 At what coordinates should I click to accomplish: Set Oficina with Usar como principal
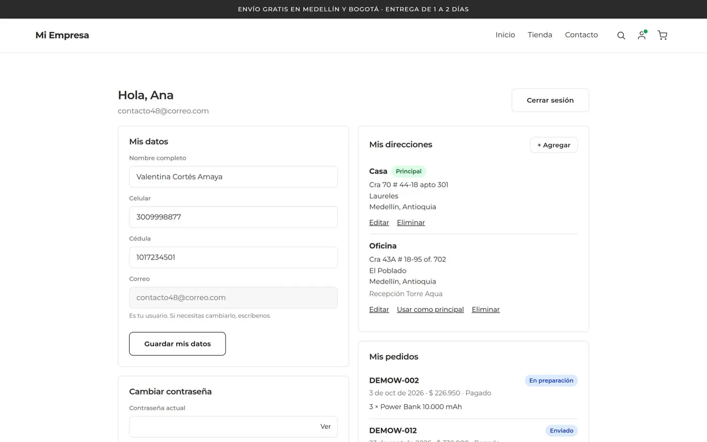point(430,309)
